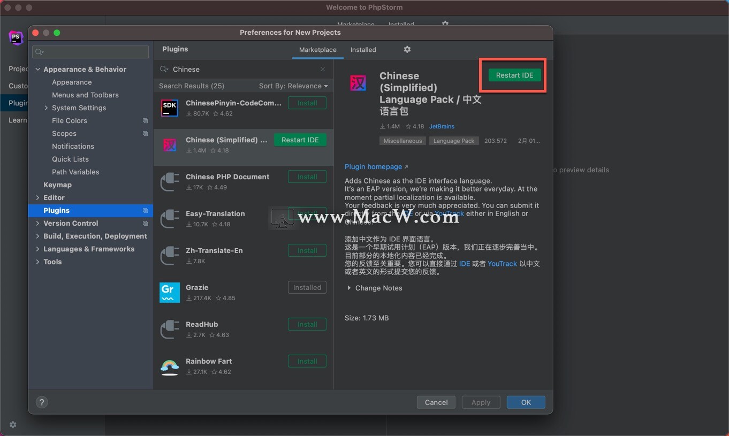Viewport: 729px width, 436px height.
Task: Expand Change Notes disclosure
Action: (349, 288)
